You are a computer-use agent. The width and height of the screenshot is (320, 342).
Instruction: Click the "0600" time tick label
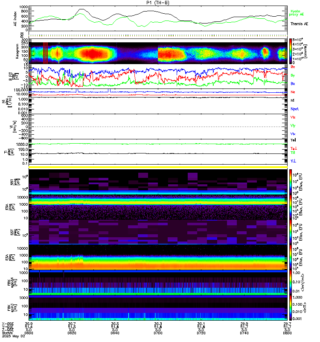point(29,333)
